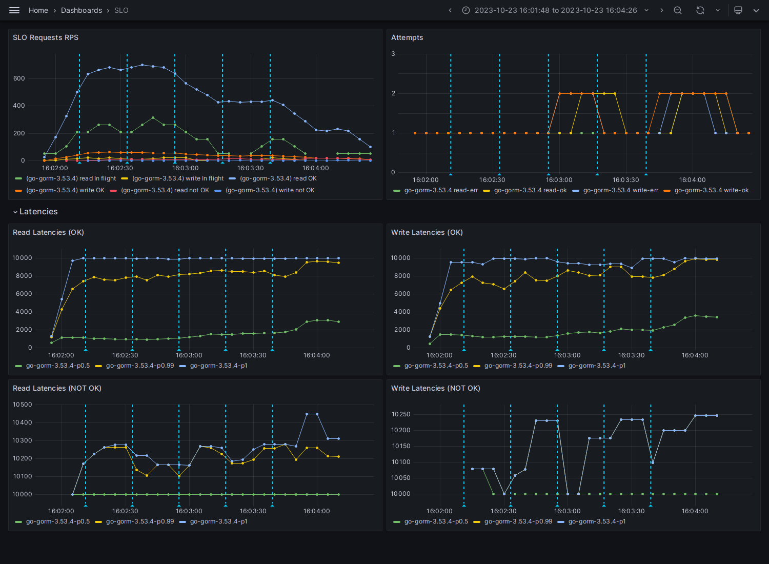Toggle read-err series in Attempts legend

pyautogui.click(x=441, y=190)
